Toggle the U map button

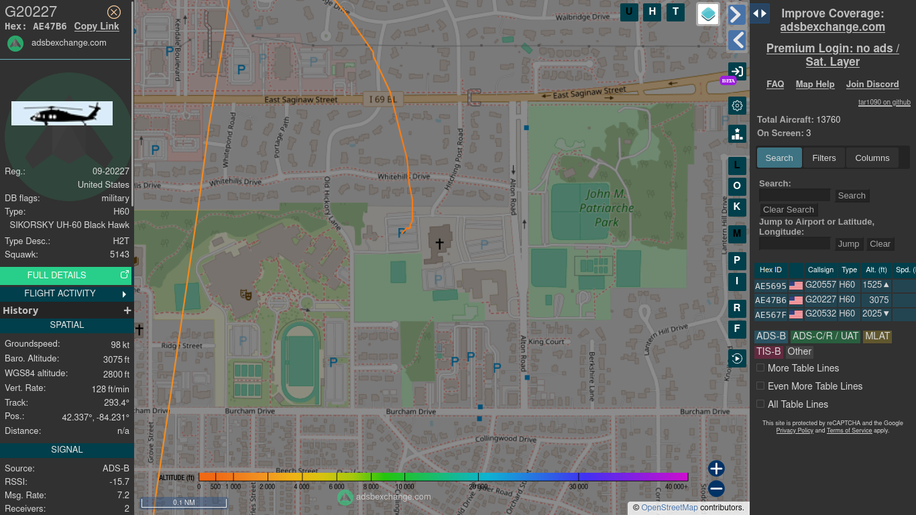(x=629, y=11)
